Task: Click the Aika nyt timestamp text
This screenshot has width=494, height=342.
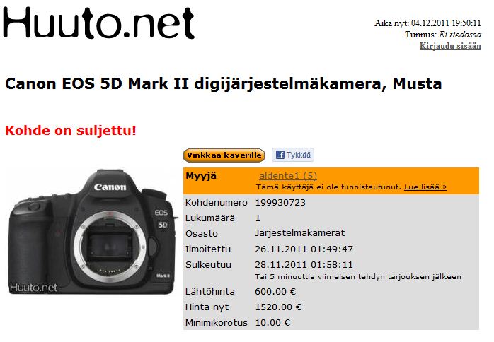Action: (x=427, y=23)
